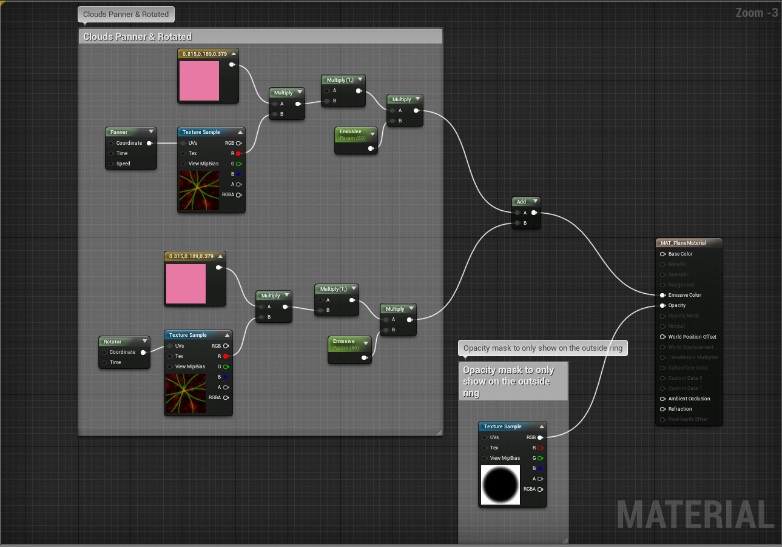Select the Refraction input pin

coord(662,409)
